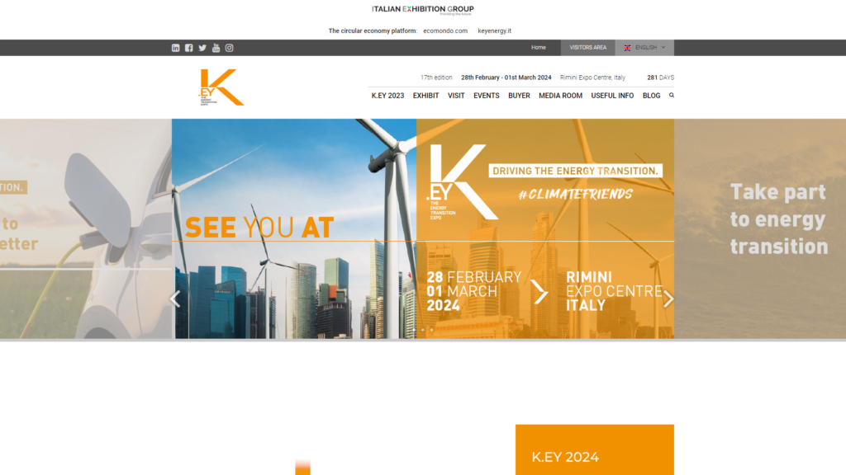Open the LinkedIn social icon

click(175, 48)
